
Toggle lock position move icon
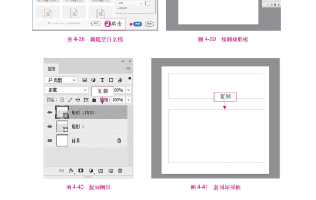(78, 99)
